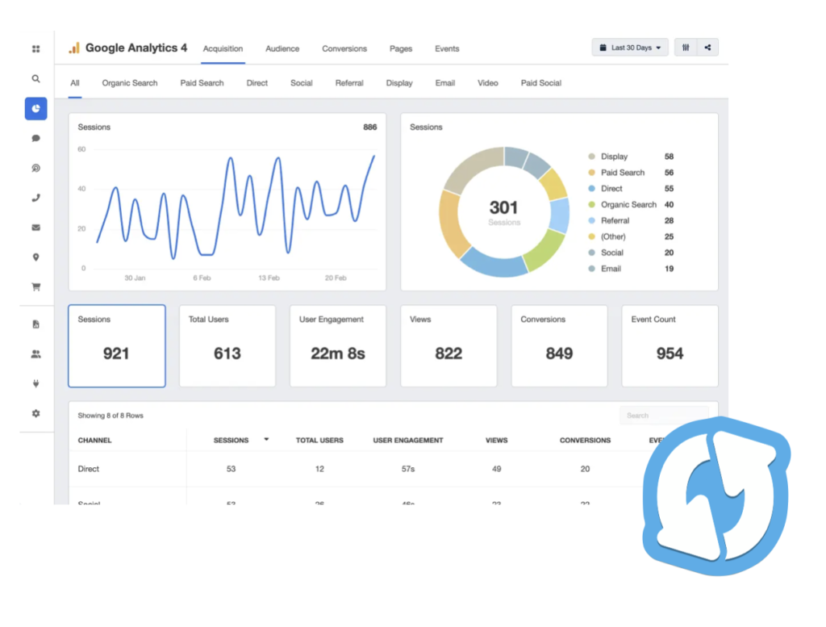Open the integrations plug sidebar icon

point(35,383)
